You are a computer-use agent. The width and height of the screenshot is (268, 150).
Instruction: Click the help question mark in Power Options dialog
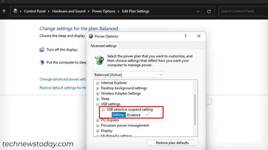(x=185, y=36)
